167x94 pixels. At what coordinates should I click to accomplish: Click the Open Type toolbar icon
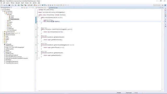35,5
